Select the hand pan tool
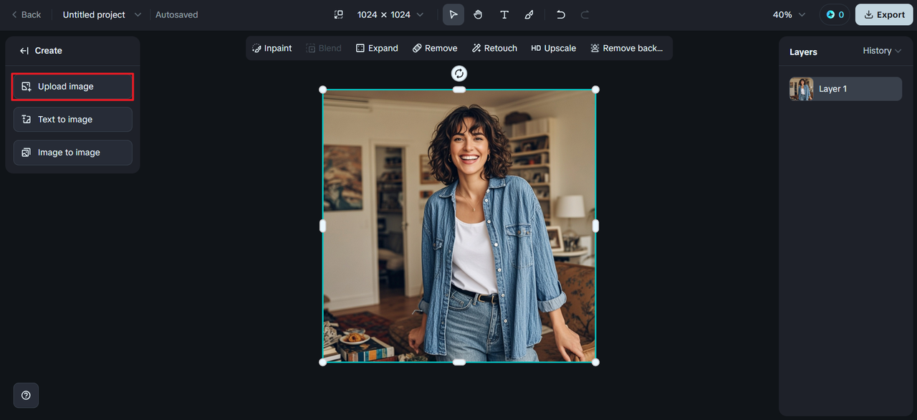 click(x=478, y=14)
